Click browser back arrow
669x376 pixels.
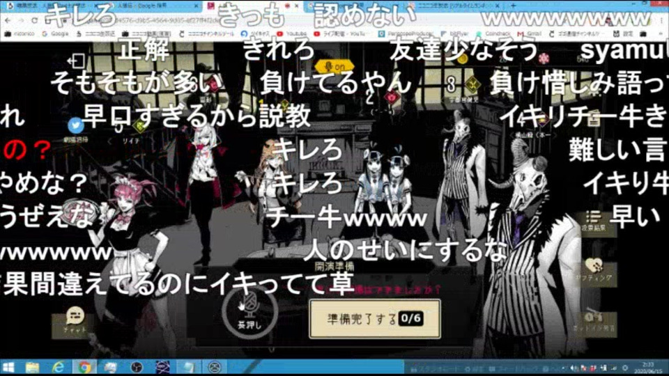point(8,20)
